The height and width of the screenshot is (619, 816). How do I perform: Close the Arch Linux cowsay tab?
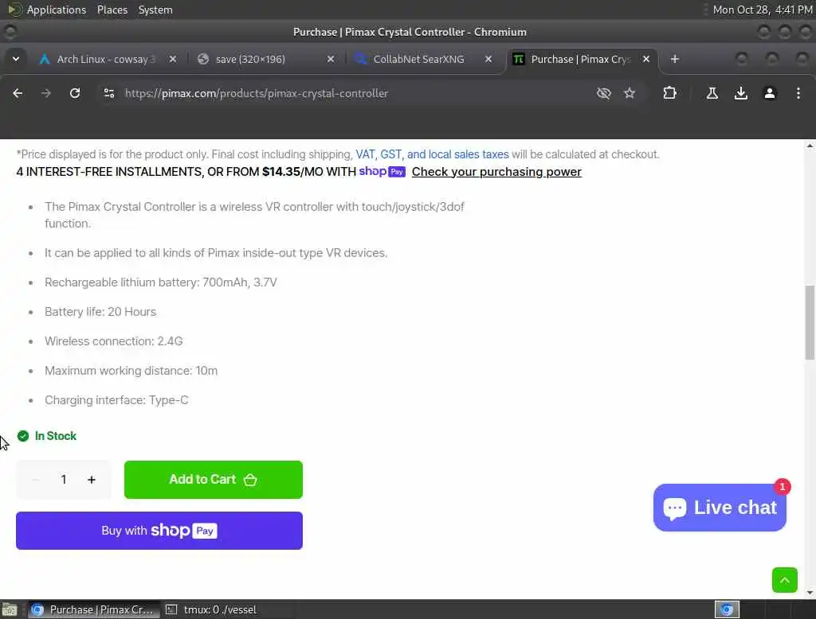[x=173, y=59]
